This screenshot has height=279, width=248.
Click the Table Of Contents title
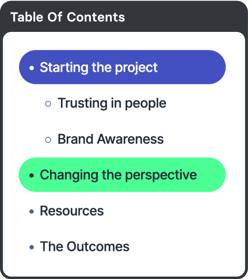pos(68,17)
